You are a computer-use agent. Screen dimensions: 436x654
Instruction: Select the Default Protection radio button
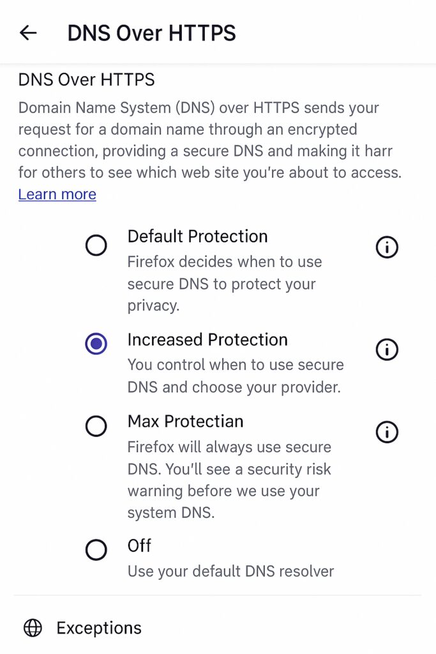[x=96, y=245]
